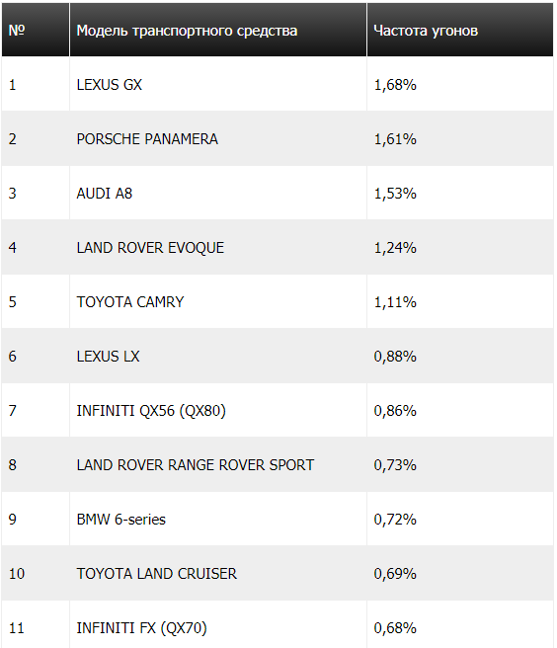Click the 1,68% theft frequency value

coord(395,85)
